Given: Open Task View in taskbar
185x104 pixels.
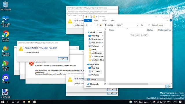Looking at the screenshot, I should click(18, 102).
